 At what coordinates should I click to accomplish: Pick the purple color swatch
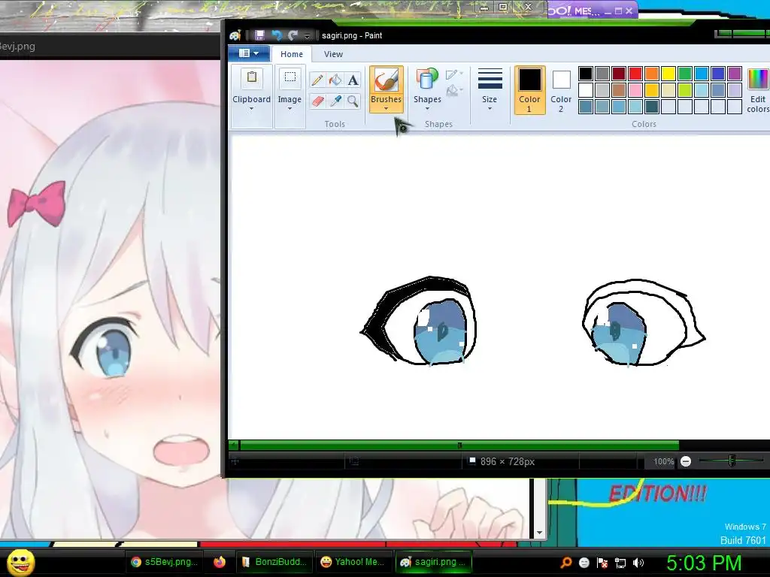735,74
